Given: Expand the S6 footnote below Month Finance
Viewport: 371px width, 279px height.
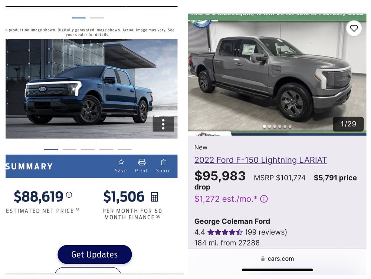Looking at the screenshot, I should [x=158, y=217].
